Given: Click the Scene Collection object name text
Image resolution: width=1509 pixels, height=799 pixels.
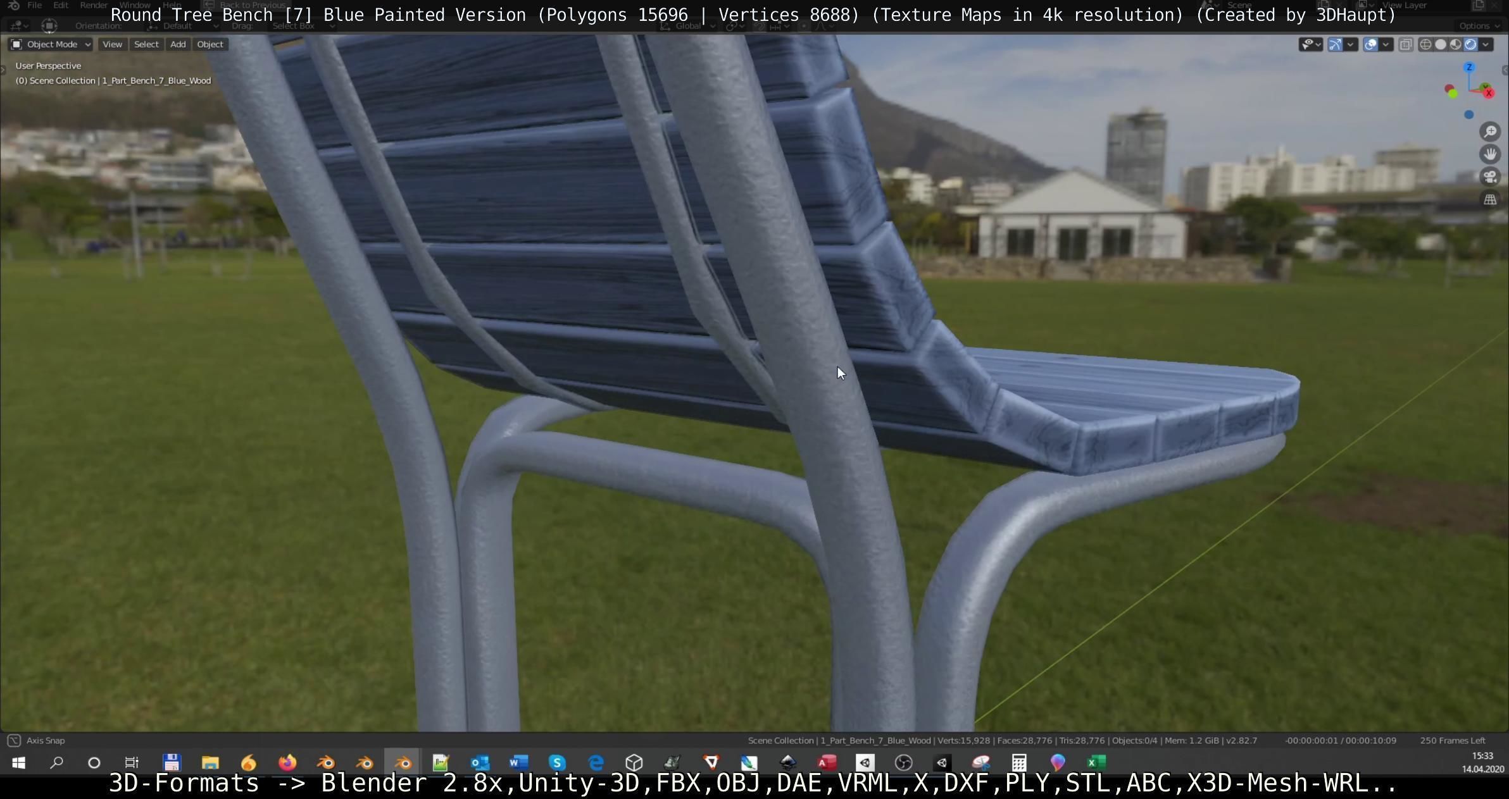Looking at the screenshot, I should tap(113, 81).
